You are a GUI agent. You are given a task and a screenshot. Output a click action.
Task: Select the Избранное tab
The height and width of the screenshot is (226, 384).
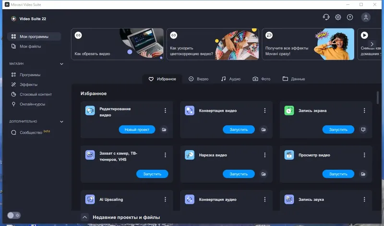point(162,79)
